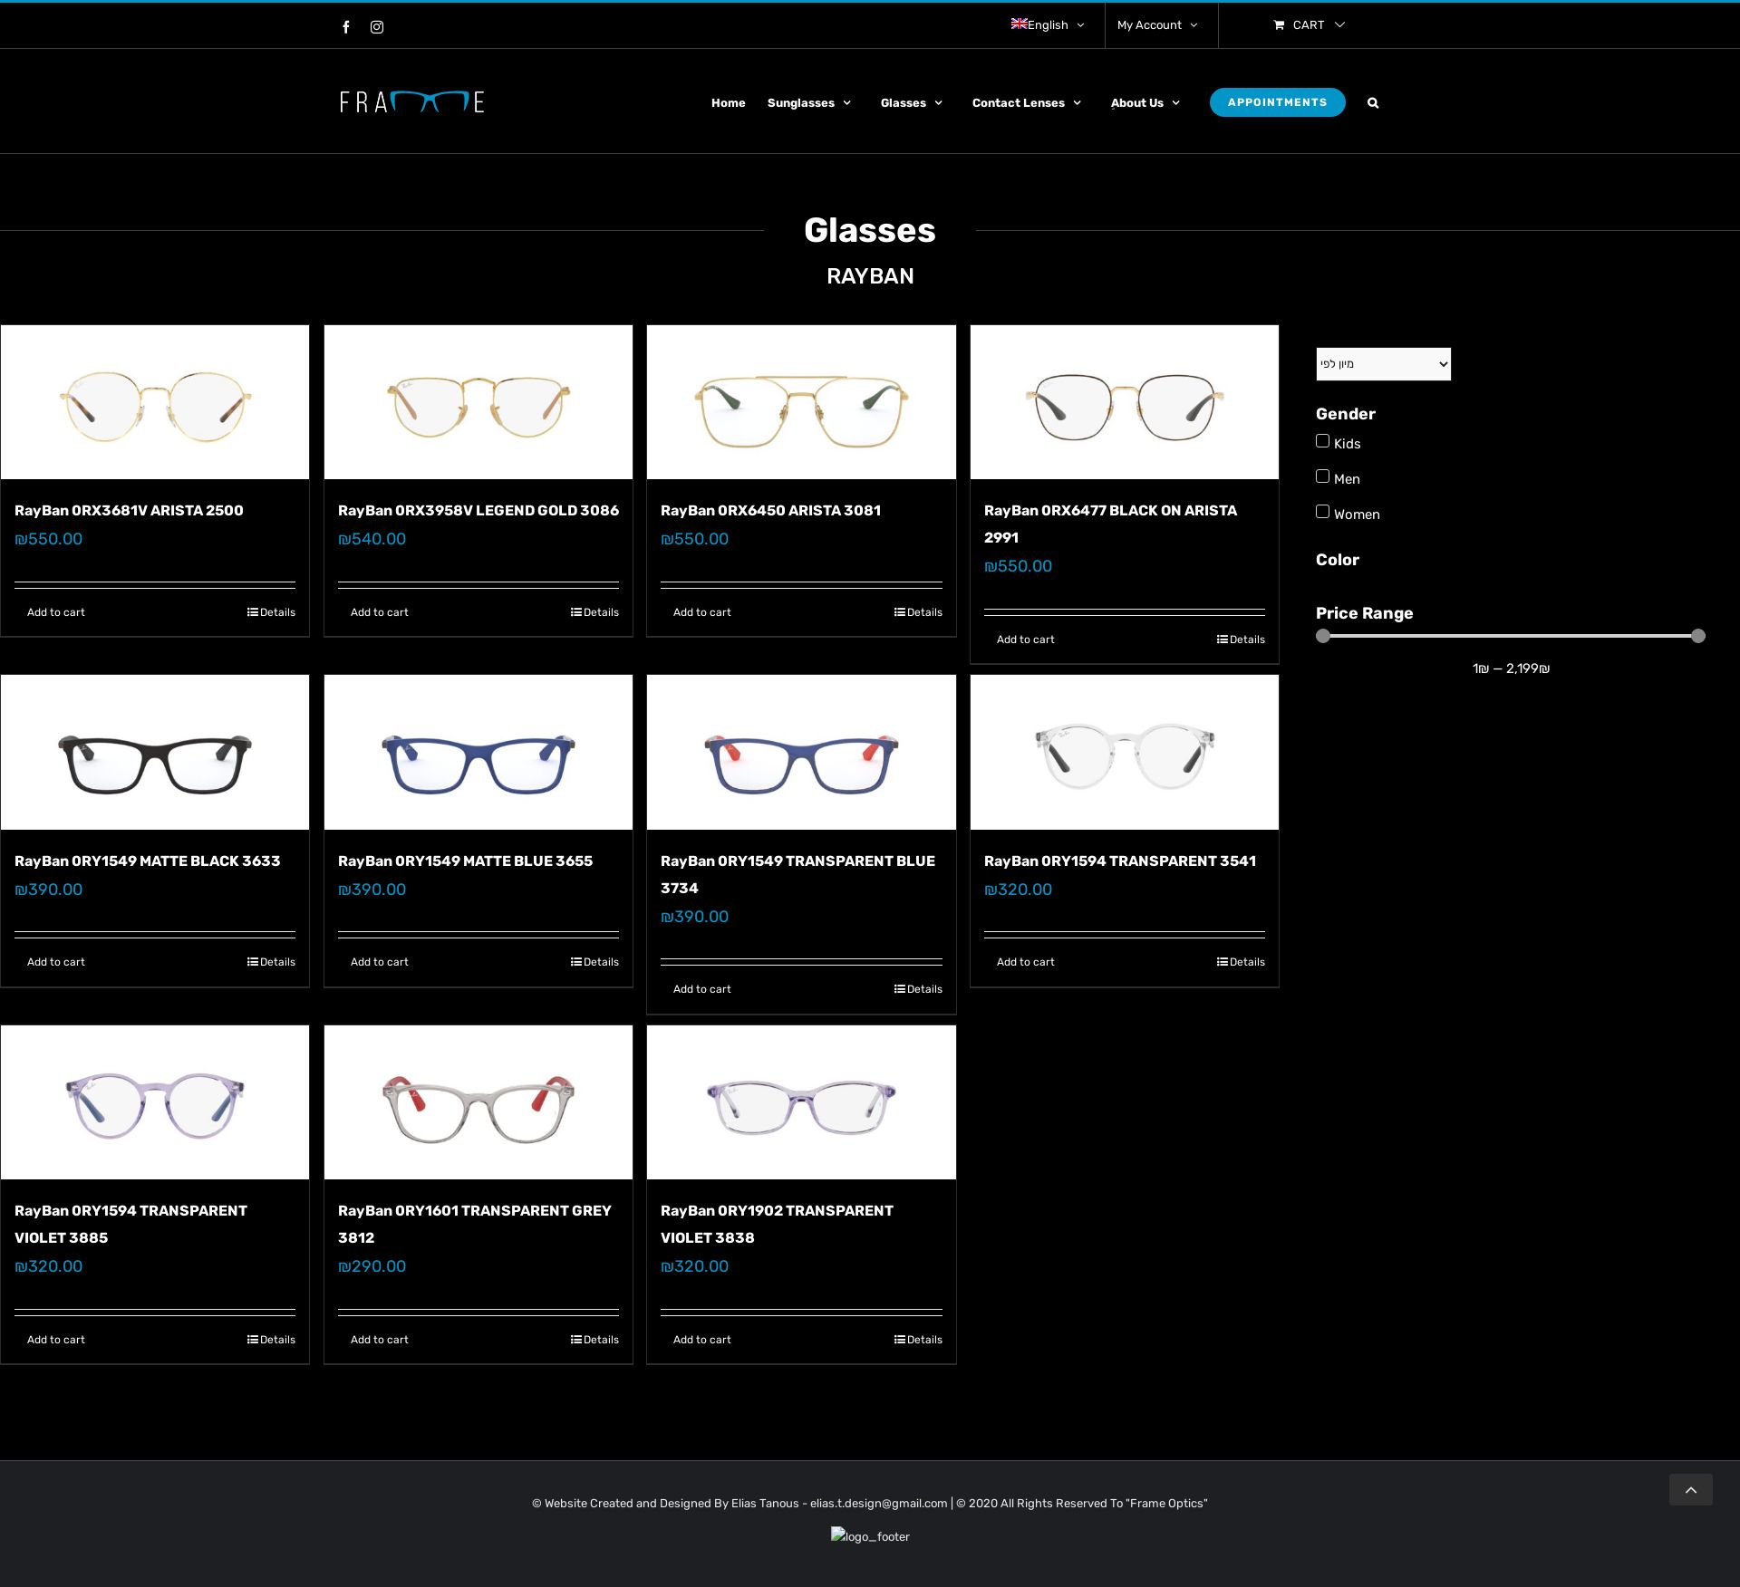Open RayBan 0RX6450 ARISTA 3081 product title
The image size is (1740, 1587).
point(770,511)
